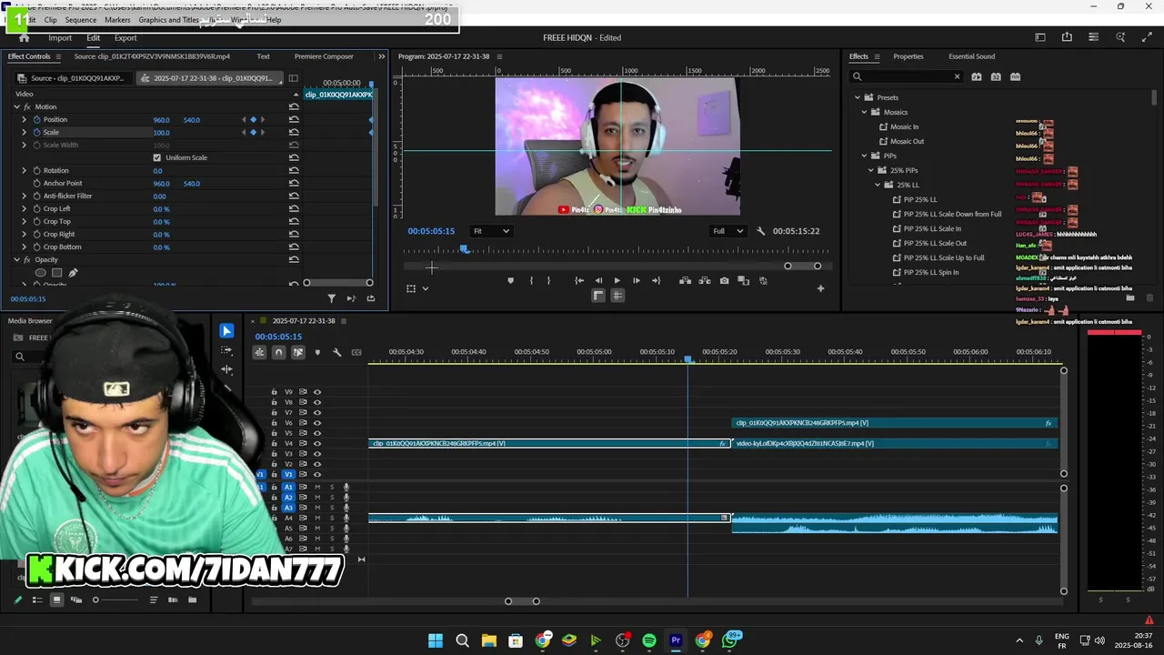Click the Mark Out bracket button
The width and height of the screenshot is (1164, 655).
[x=548, y=281]
